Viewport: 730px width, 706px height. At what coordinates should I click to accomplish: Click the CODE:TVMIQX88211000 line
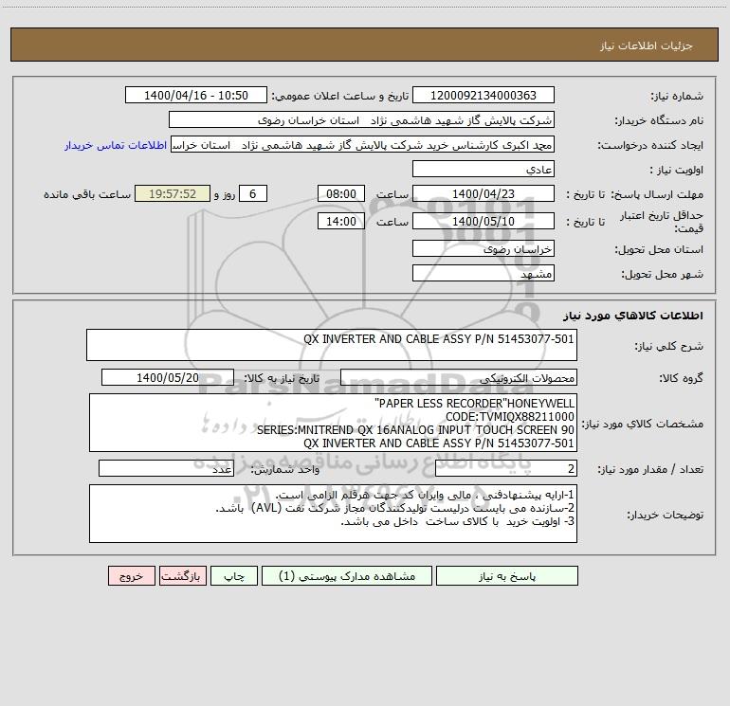click(510, 417)
